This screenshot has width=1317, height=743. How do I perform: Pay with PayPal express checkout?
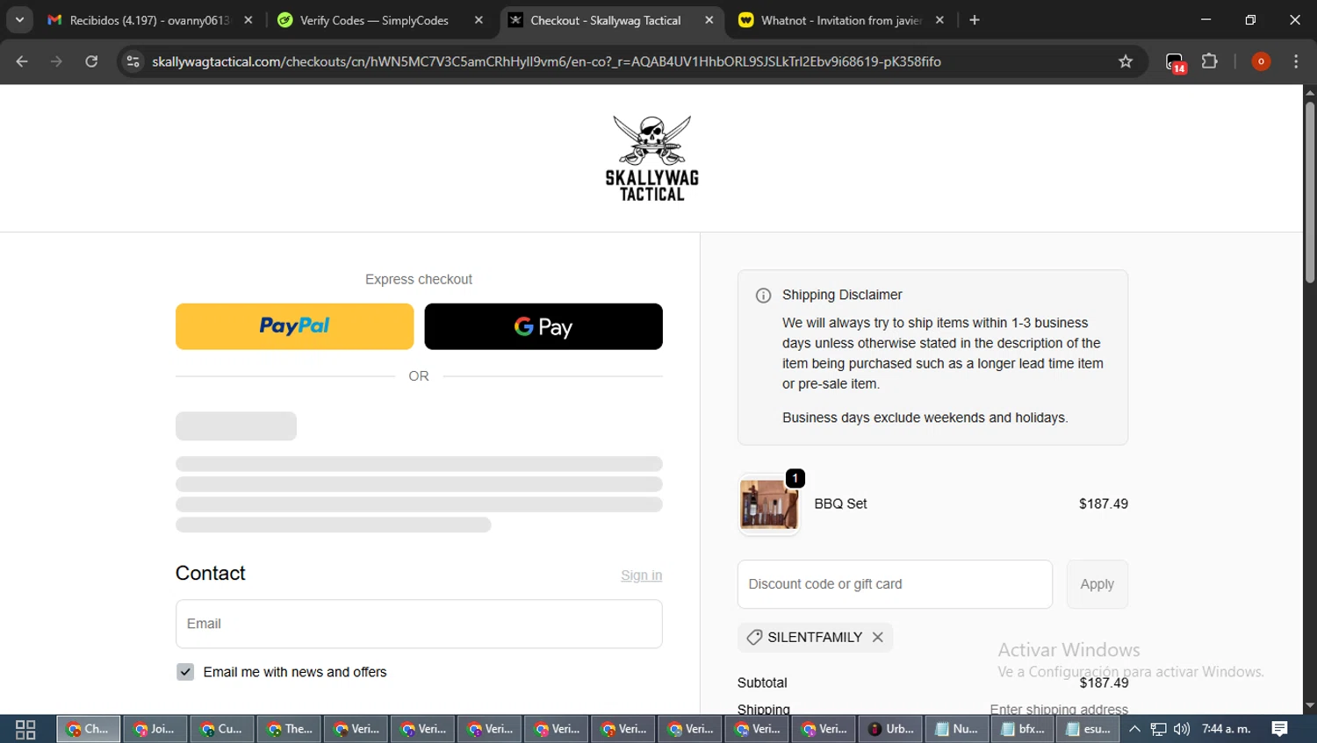(294, 326)
